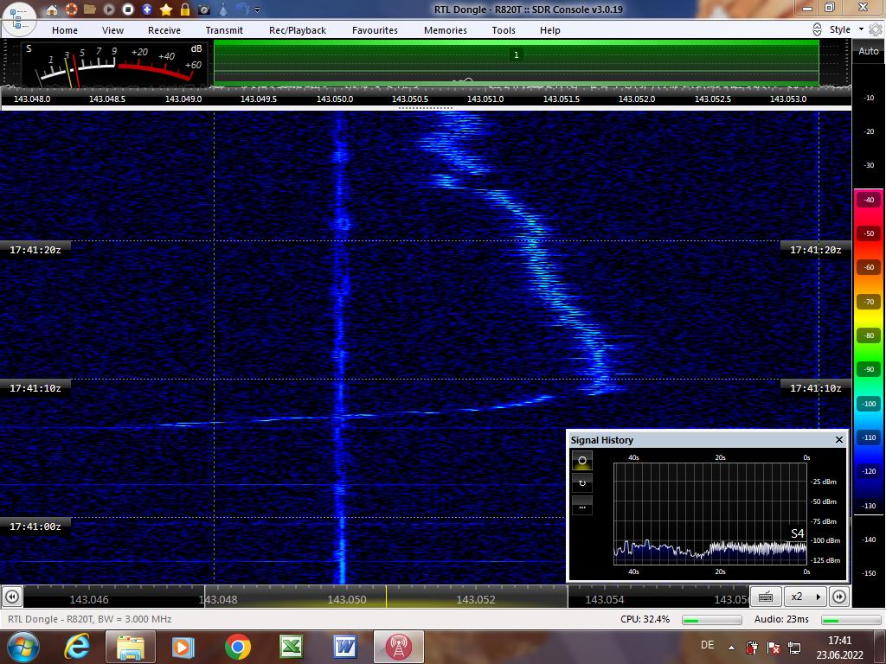Open favourites with the yellow star icon
The image size is (886, 664).
pos(166,10)
